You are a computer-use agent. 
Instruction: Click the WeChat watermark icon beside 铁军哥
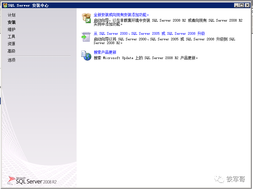219,179
